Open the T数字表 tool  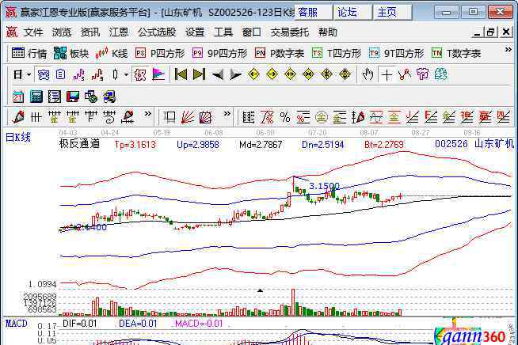pos(456,54)
